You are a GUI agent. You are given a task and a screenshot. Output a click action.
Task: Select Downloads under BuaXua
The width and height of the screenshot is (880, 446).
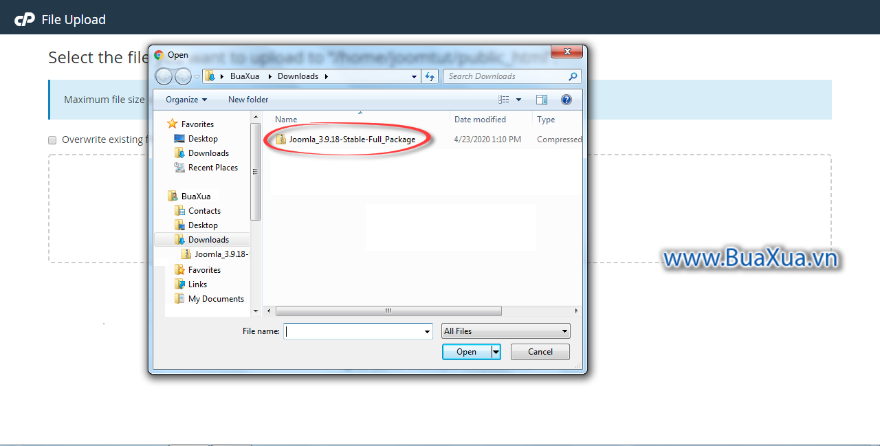(208, 240)
